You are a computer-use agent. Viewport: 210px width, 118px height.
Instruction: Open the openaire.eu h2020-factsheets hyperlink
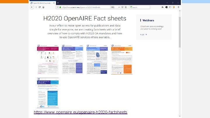80,112
